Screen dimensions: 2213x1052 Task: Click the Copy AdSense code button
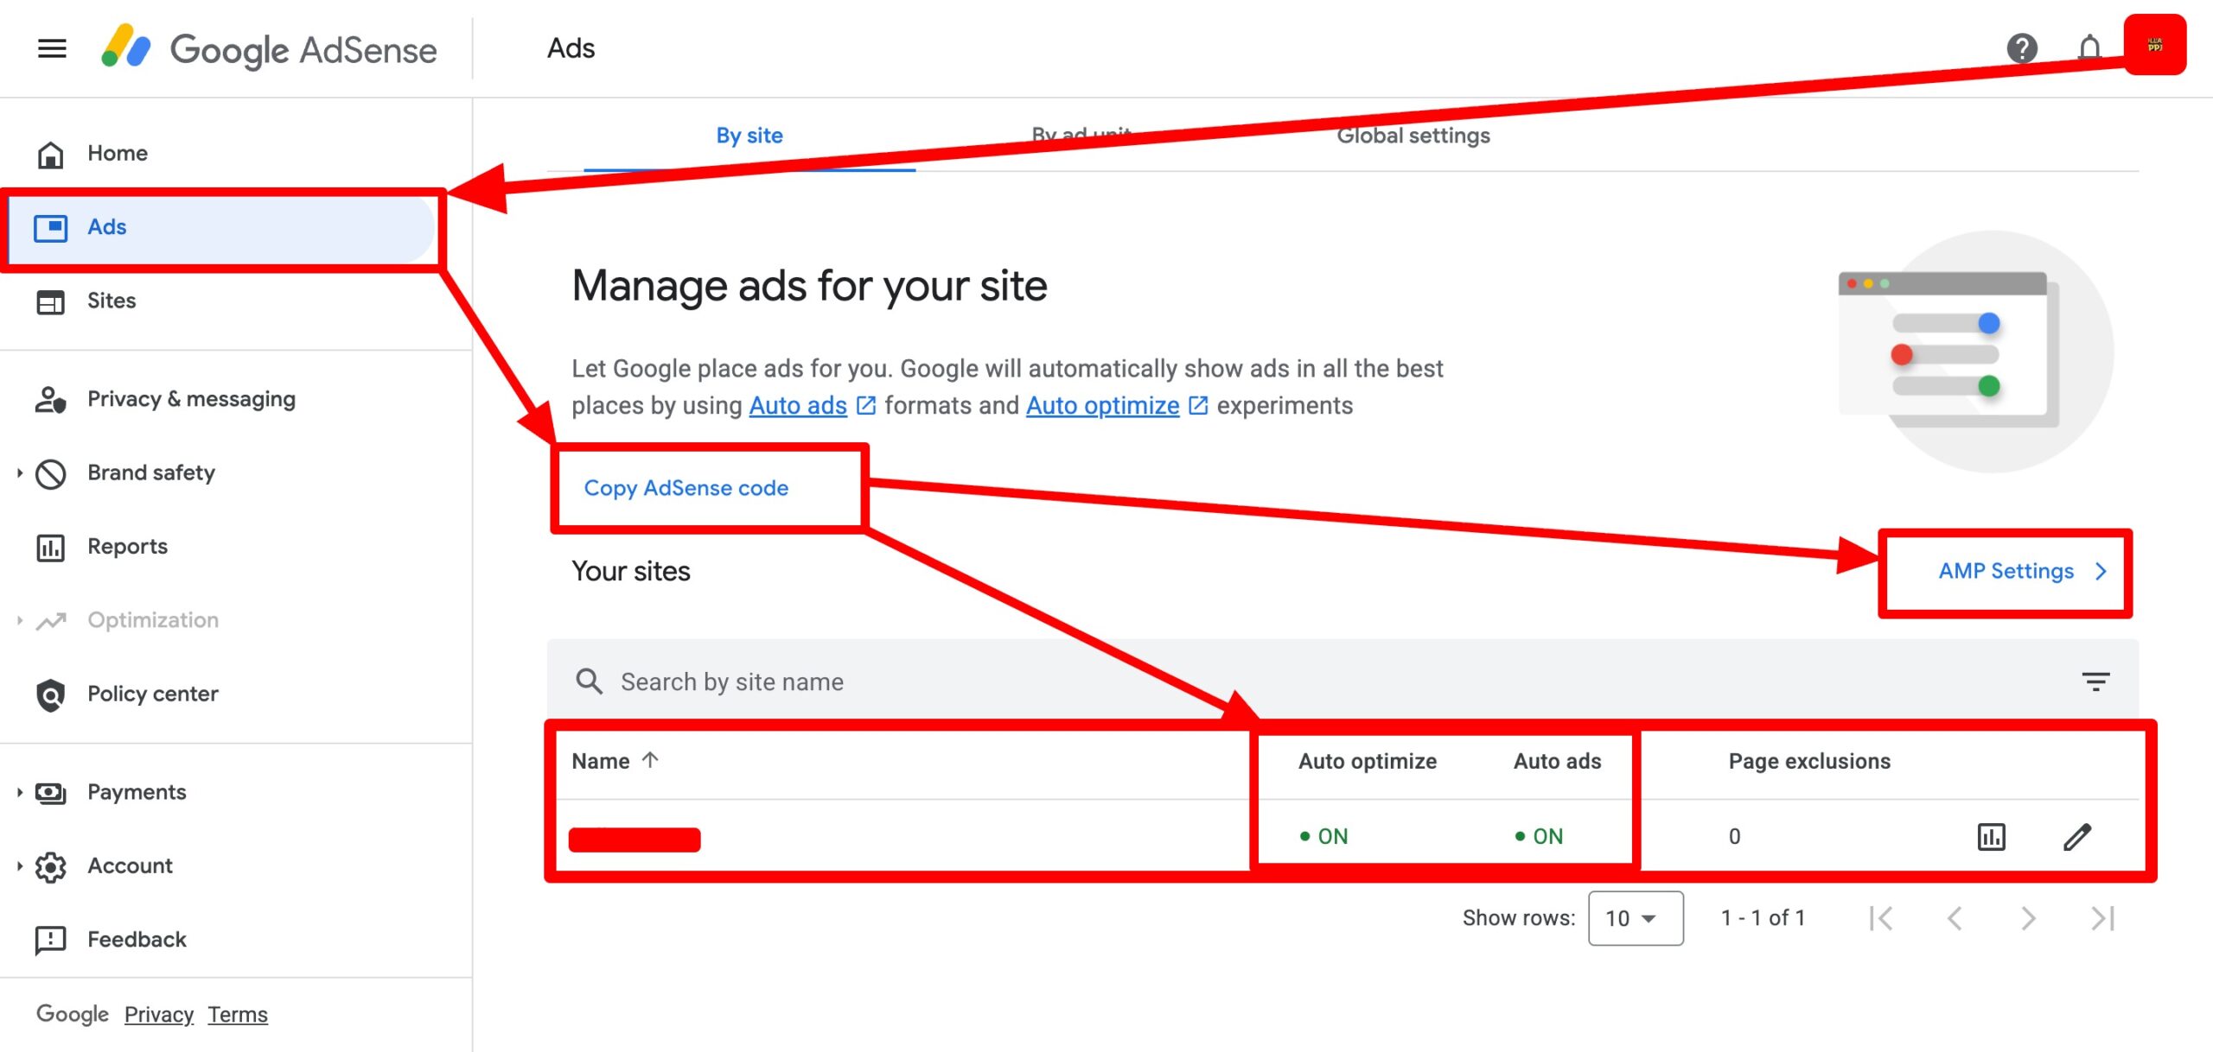tap(686, 488)
